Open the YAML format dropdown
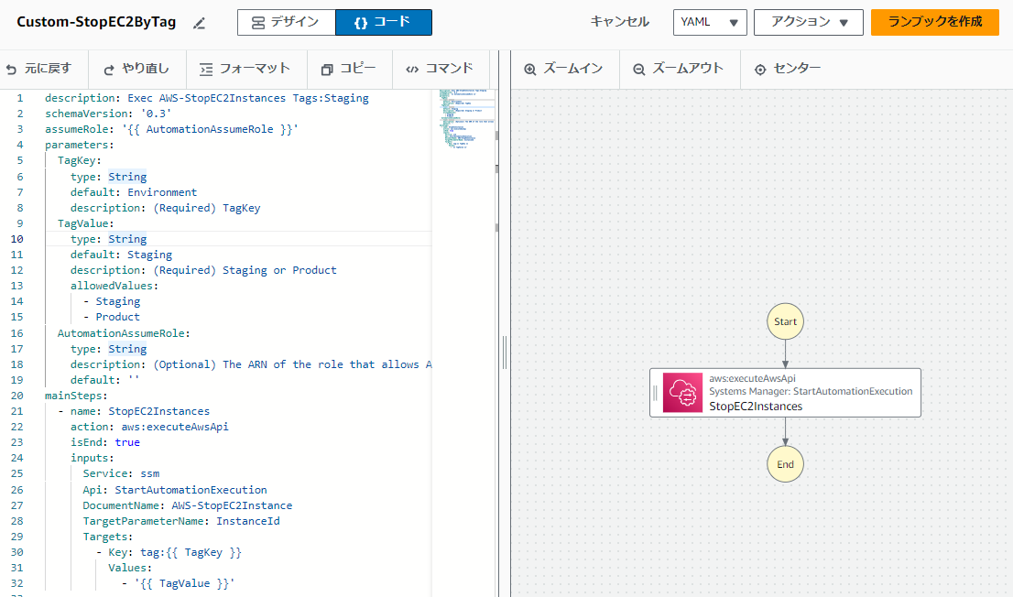This screenshot has width=1013, height=597. [709, 21]
